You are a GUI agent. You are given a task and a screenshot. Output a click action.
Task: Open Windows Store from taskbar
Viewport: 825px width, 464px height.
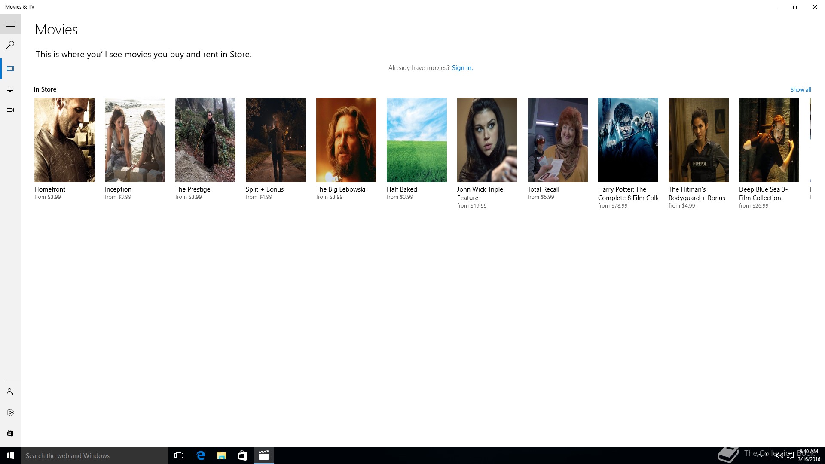click(242, 455)
